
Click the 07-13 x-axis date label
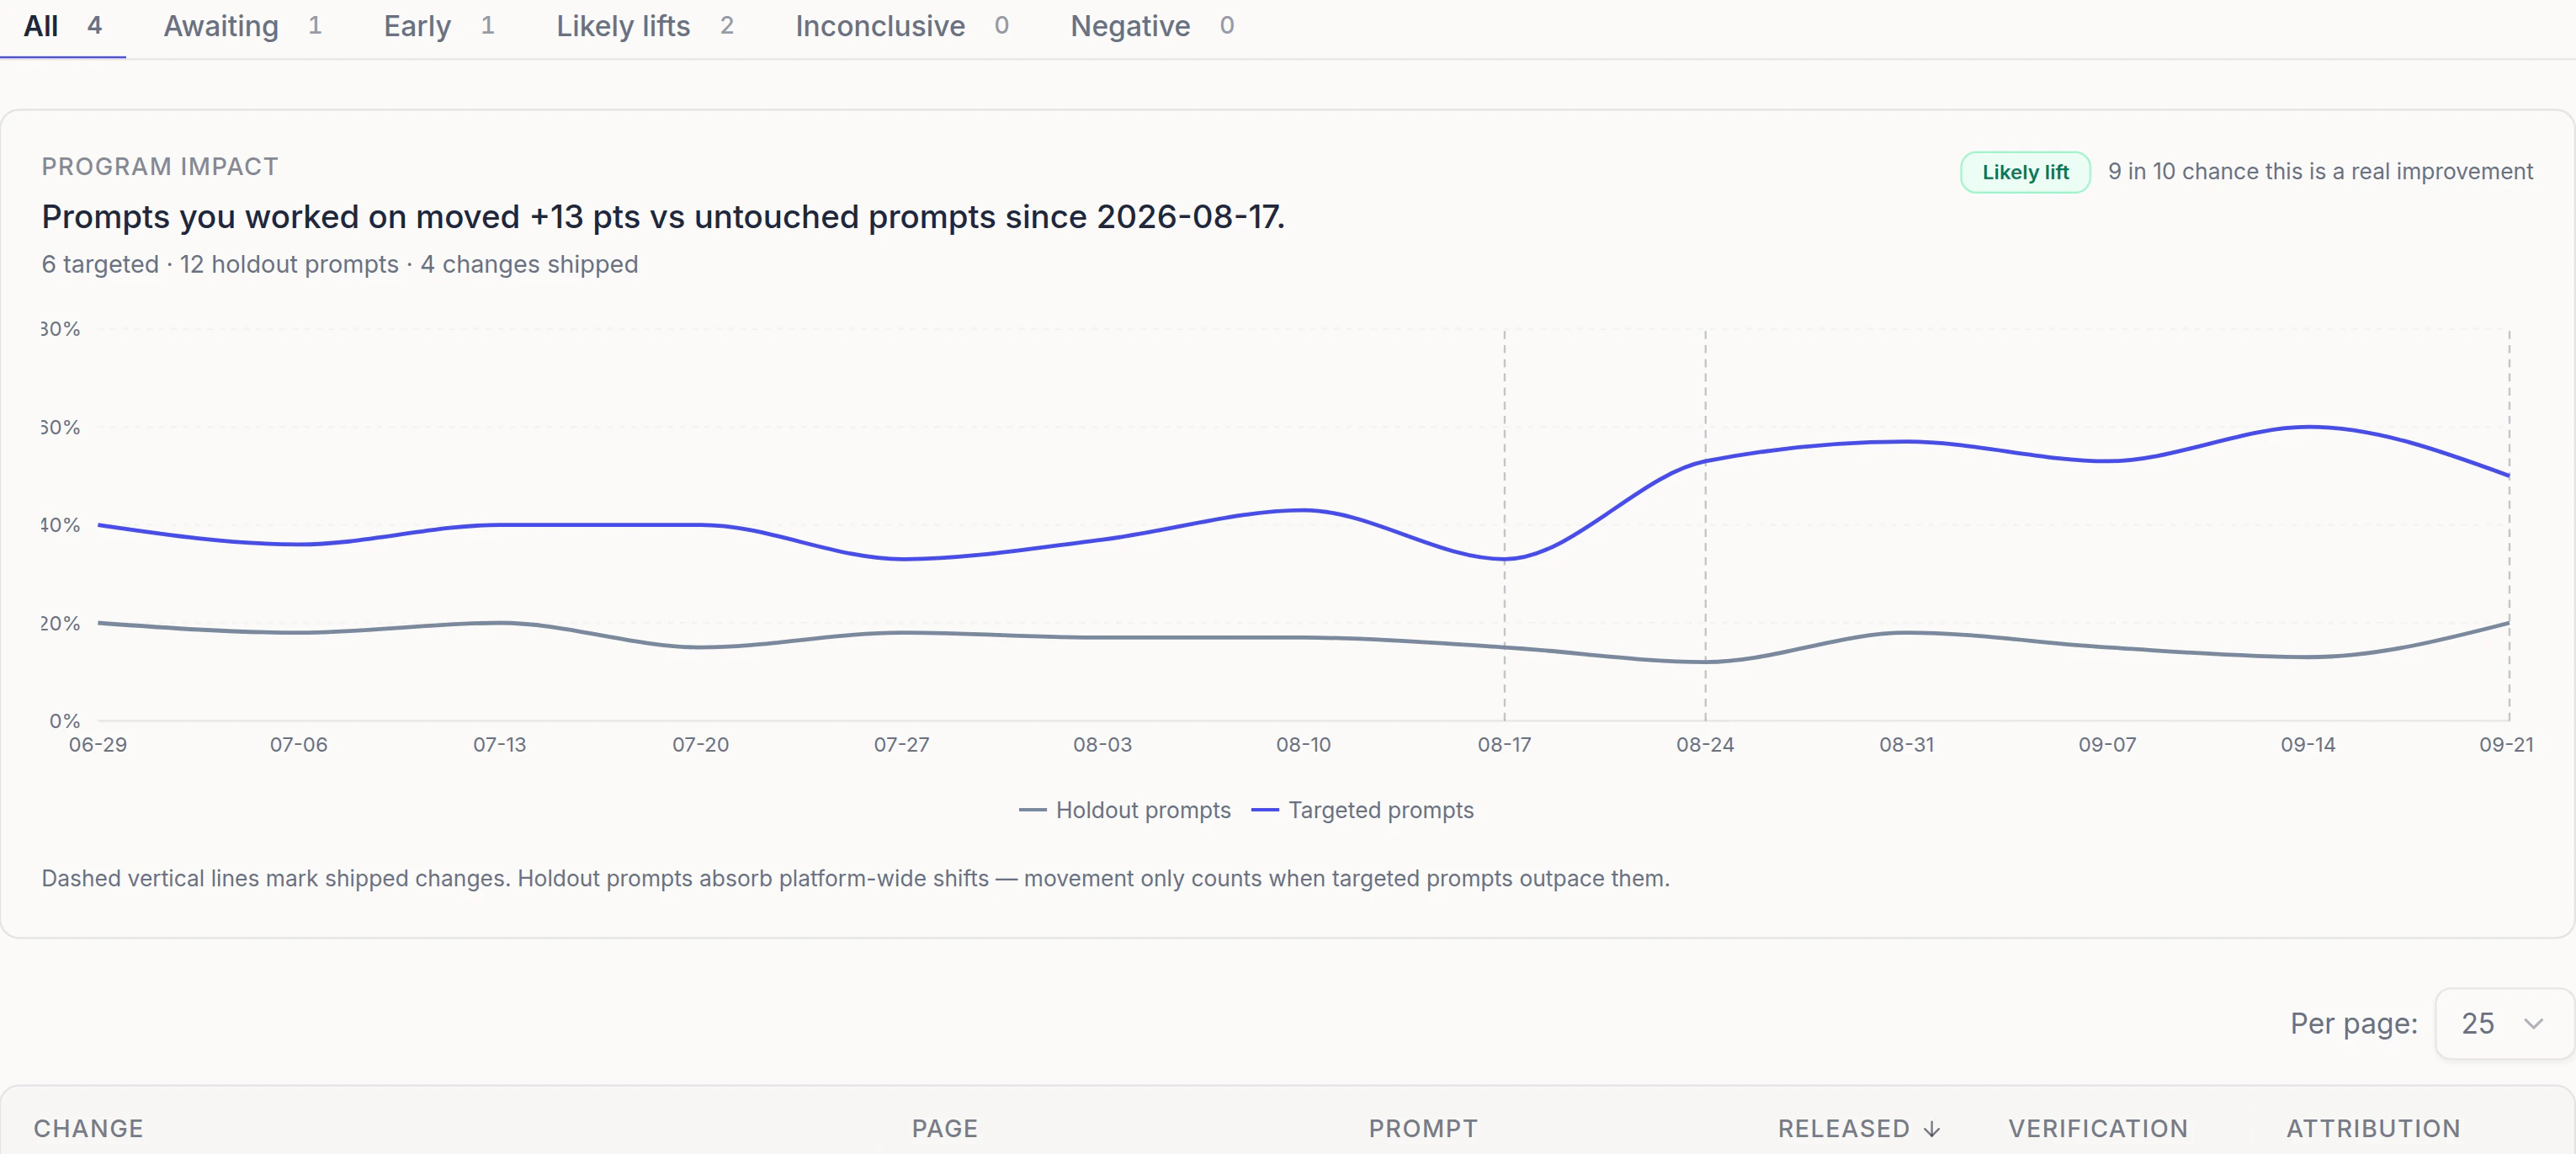[499, 744]
